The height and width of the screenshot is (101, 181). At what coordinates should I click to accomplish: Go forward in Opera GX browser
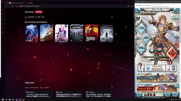point(10,6)
